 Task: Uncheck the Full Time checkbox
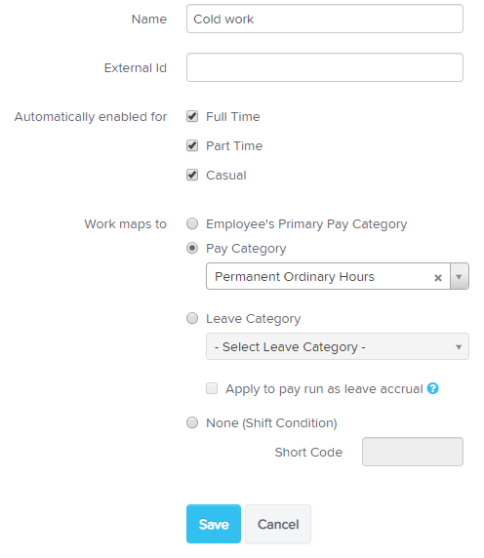coord(192,116)
